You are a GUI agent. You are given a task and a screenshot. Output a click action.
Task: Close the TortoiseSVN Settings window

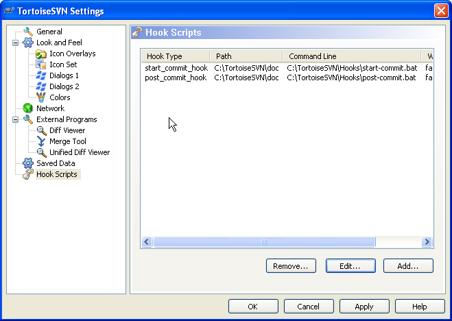coord(441,11)
